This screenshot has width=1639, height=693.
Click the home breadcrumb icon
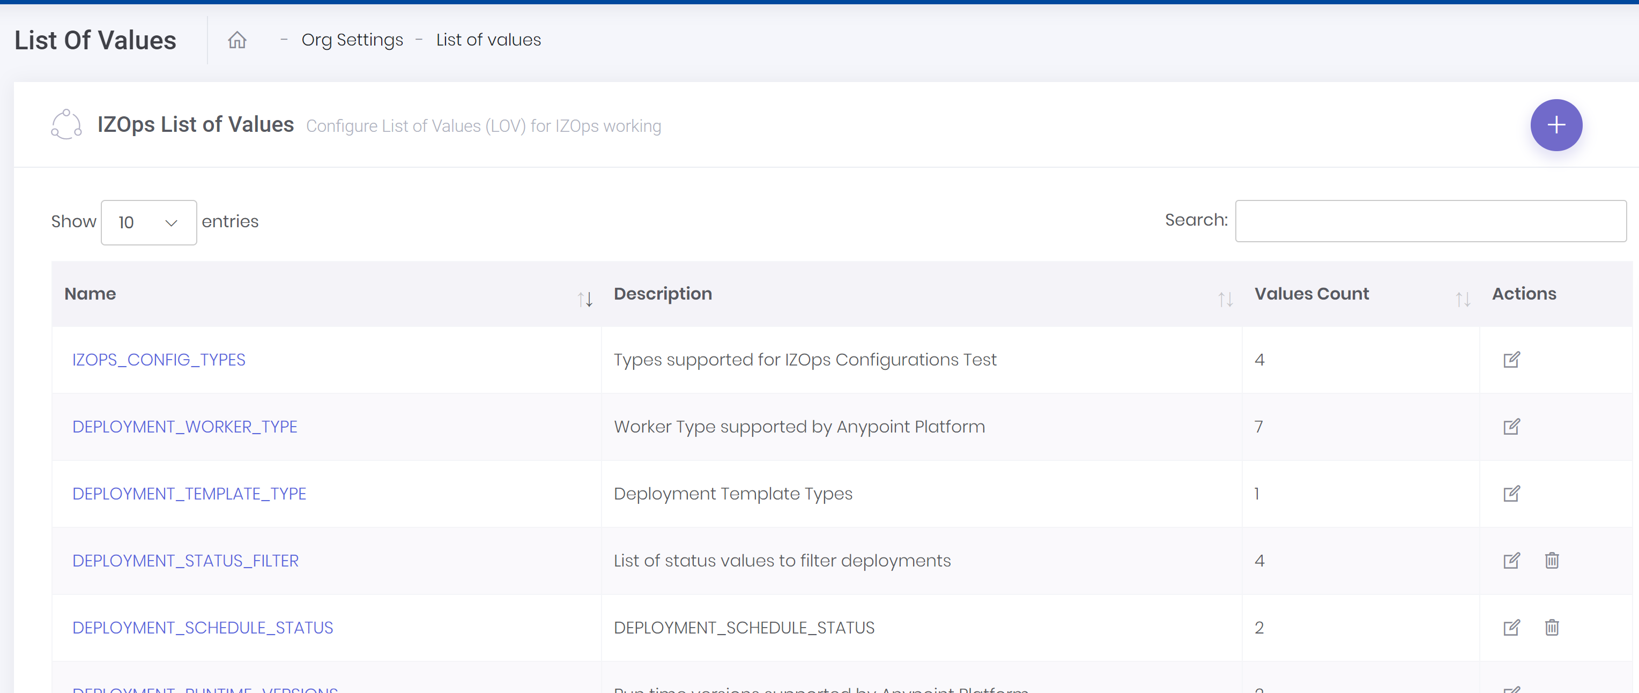coord(236,40)
